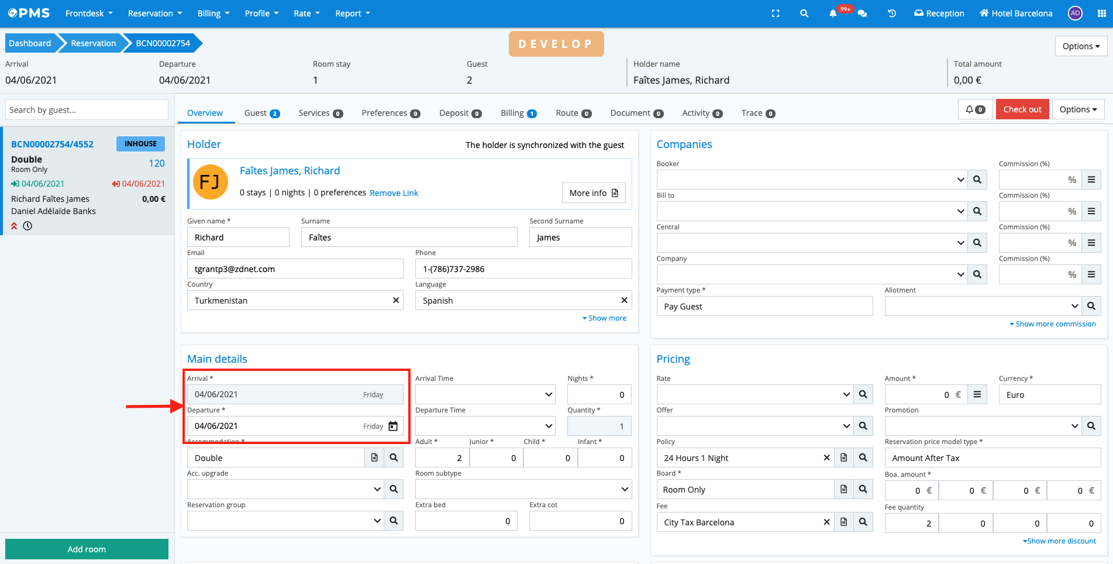This screenshot has height=564, width=1113.
Task: Search for Booker company with magnifier
Action: click(x=977, y=180)
